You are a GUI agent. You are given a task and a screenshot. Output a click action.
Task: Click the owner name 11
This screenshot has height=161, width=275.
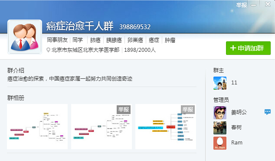point(234,83)
